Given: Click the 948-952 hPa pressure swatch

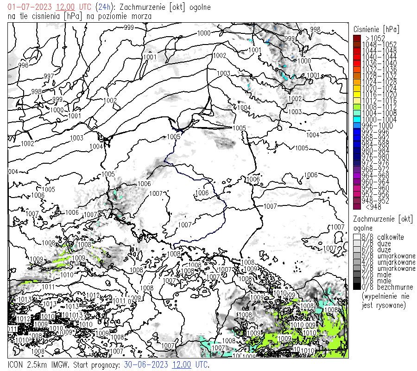Looking at the screenshot, I should tap(357, 201).
